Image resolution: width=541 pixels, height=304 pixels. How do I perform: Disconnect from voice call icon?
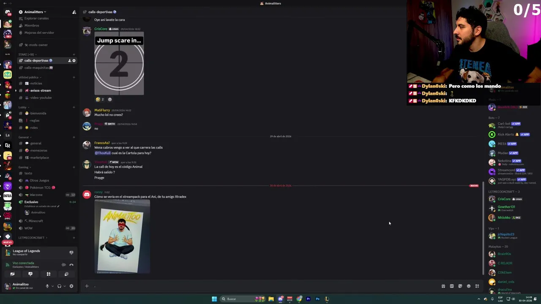click(x=71, y=265)
